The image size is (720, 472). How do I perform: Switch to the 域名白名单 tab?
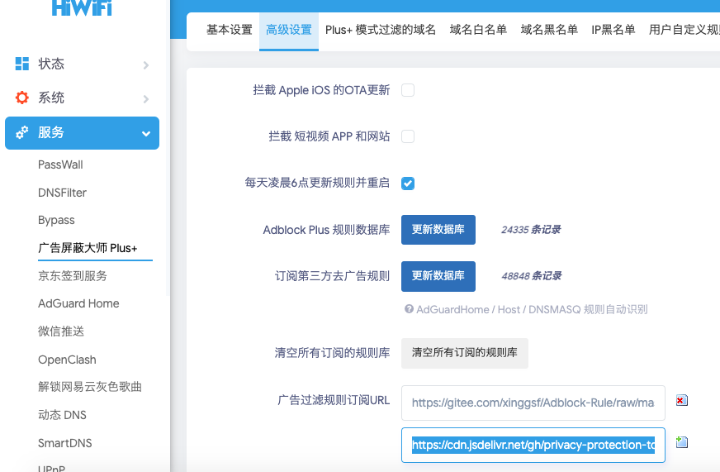(478, 30)
